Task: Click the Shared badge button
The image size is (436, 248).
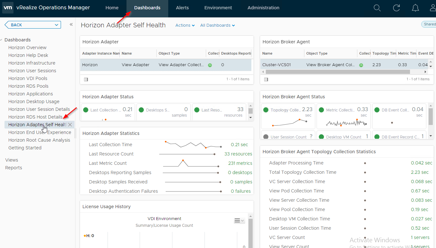Action: [429, 24]
